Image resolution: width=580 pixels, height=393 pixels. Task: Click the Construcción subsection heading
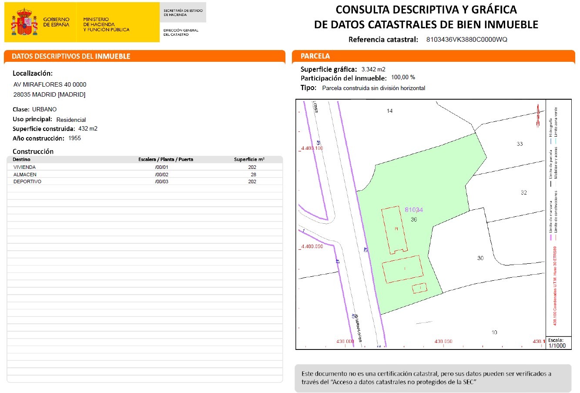(33, 151)
